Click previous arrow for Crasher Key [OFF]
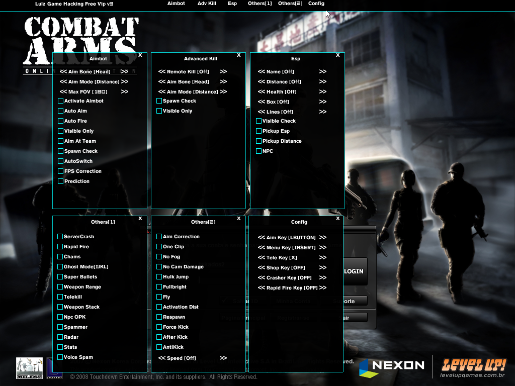This screenshot has height=386, width=515. point(262,277)
